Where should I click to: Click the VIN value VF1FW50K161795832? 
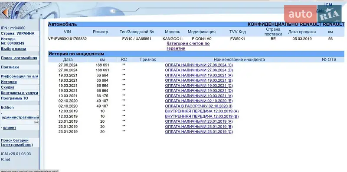click(x=67, y=39)
